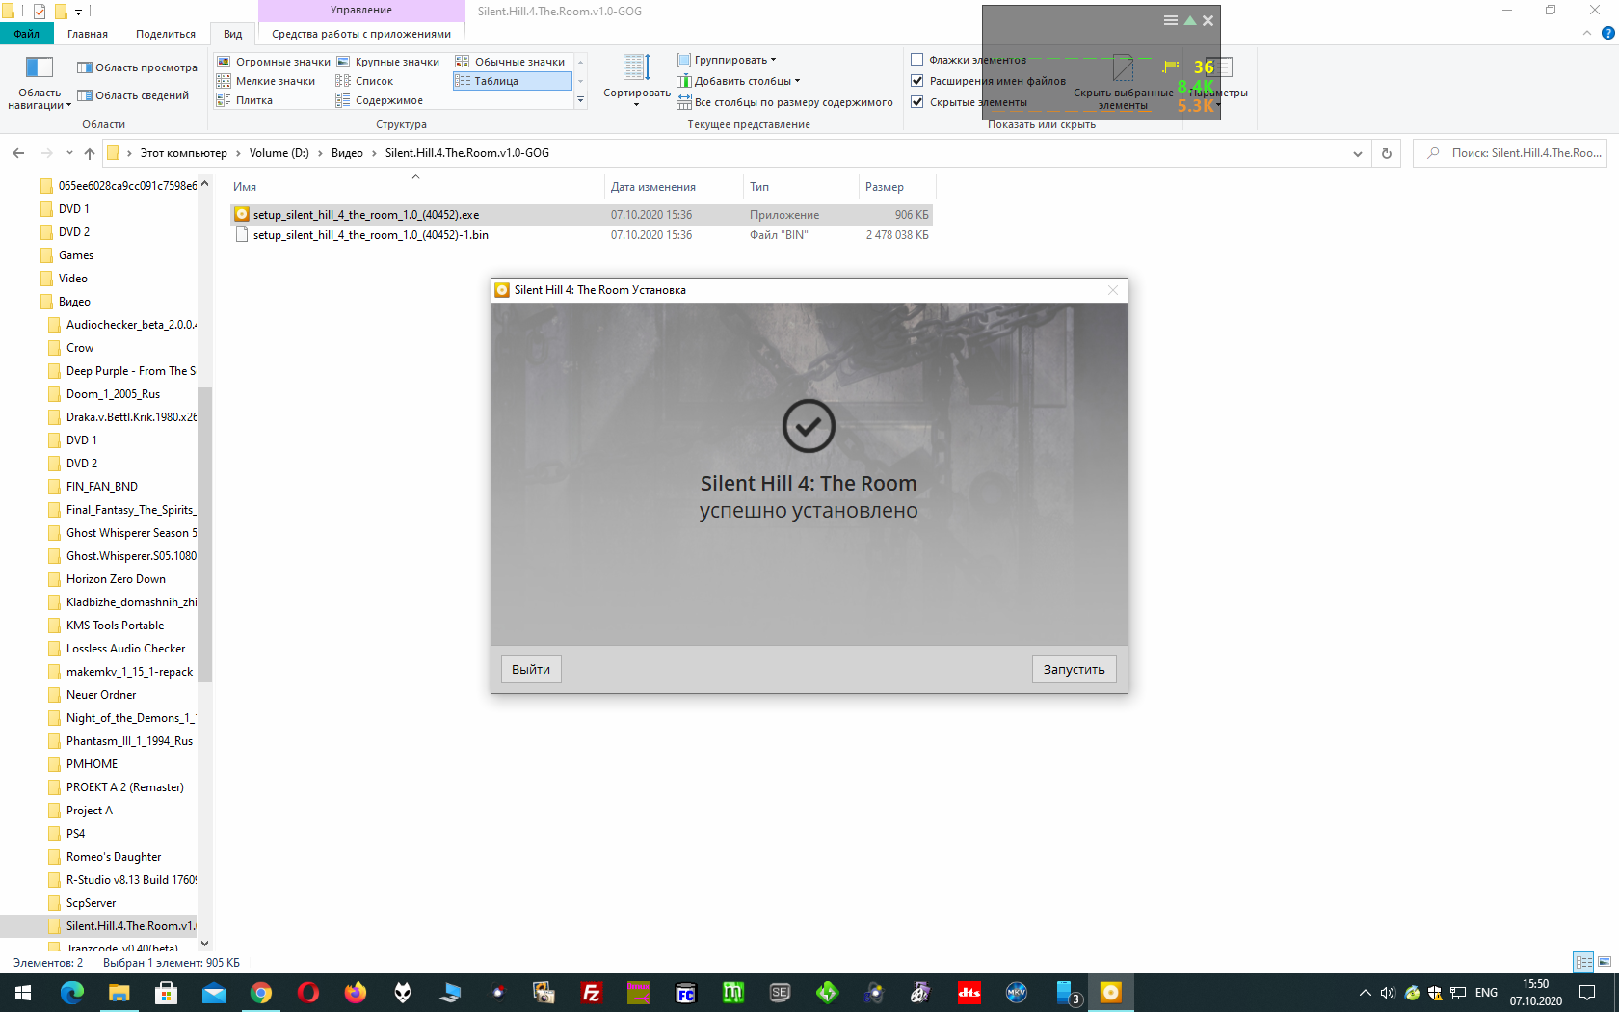Open Google Chrome from taskbar

pyautogui.click(x=260, y=993)
